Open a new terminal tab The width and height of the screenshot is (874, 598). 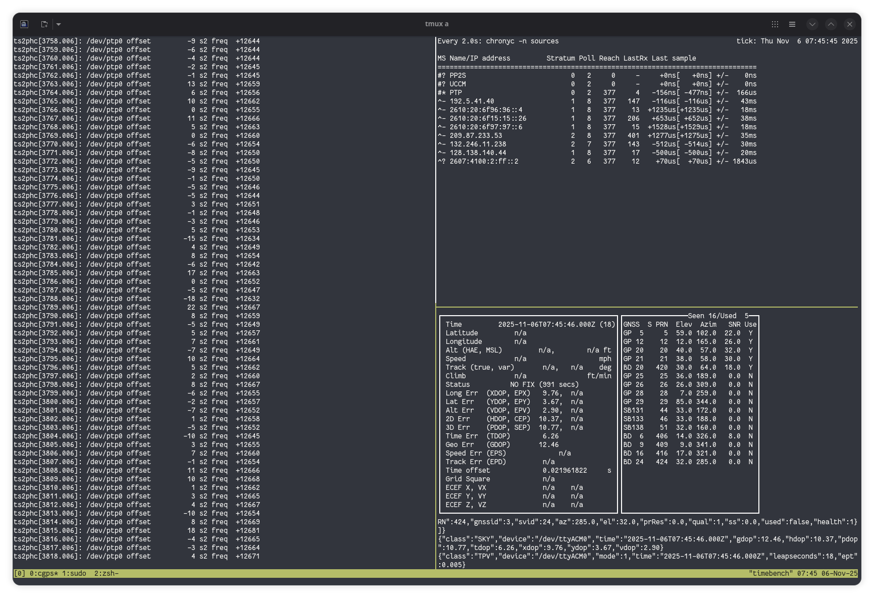point(44,24)
